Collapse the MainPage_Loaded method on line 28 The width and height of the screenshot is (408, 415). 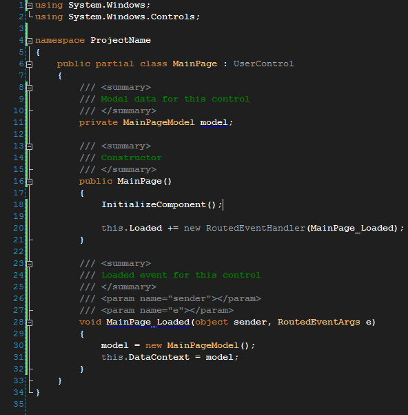30,322
